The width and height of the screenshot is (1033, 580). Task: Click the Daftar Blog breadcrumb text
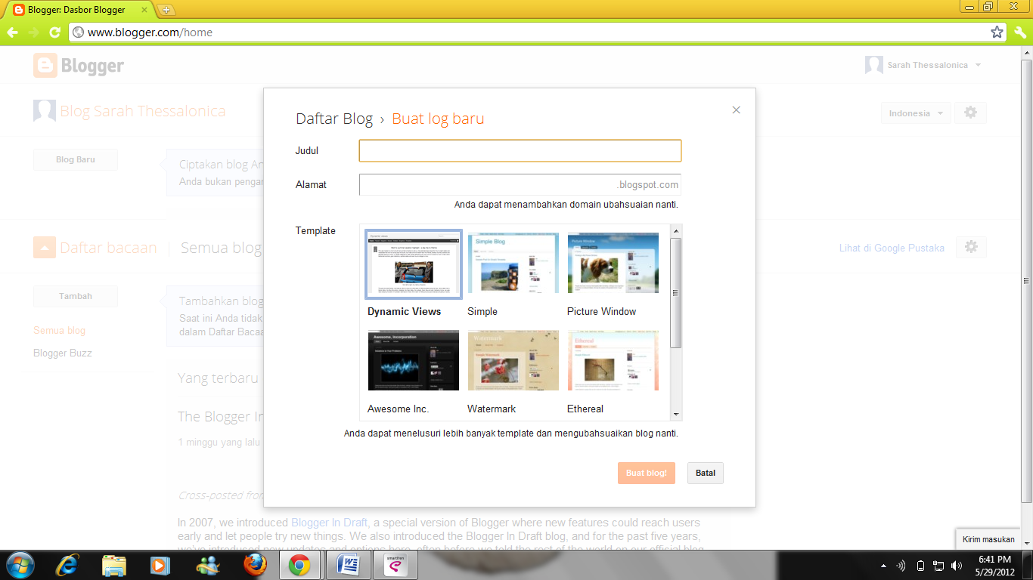[334, 119]
